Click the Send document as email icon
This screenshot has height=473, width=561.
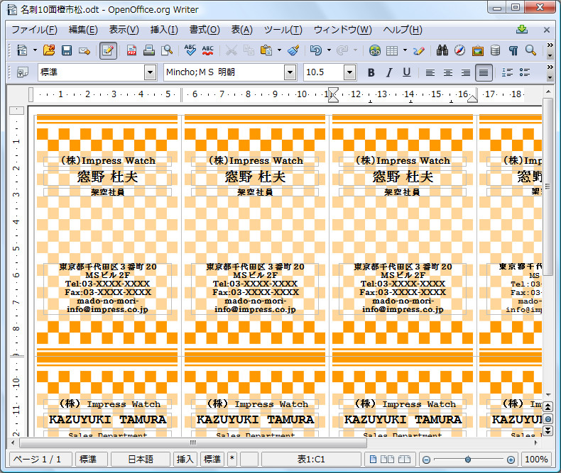(85, 51)
